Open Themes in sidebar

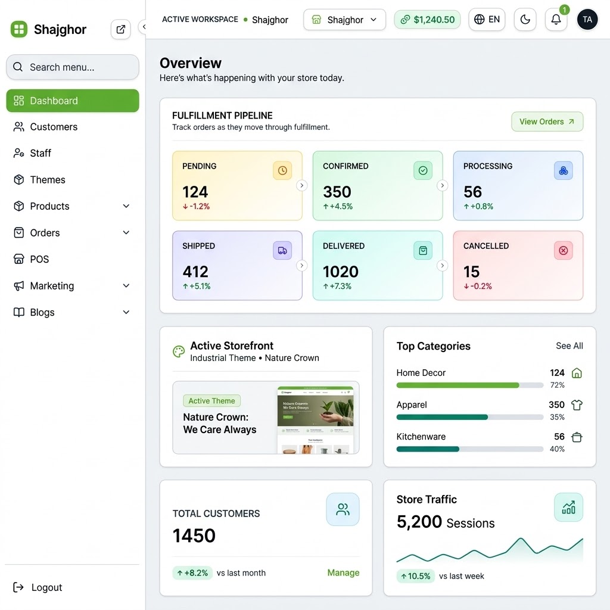pyautogui.click(x=72, y=180)
